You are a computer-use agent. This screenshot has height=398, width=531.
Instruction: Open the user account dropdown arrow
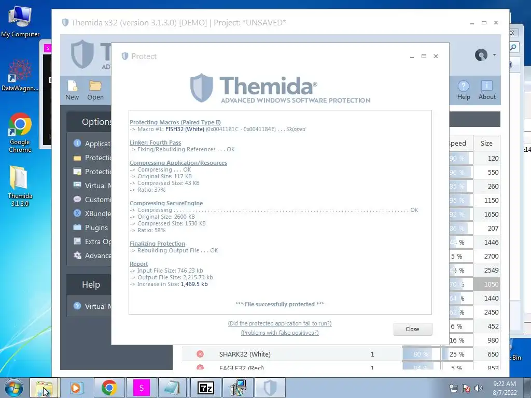point(494,55)
